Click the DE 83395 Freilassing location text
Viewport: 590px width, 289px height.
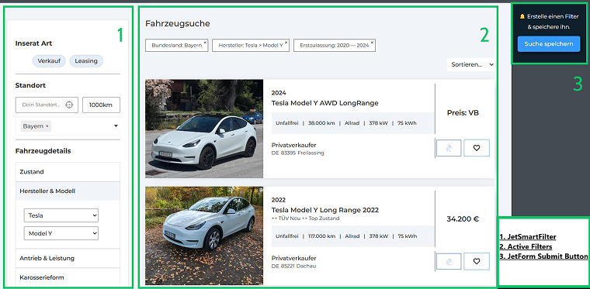pyautogui.click(x=297, y=153)
